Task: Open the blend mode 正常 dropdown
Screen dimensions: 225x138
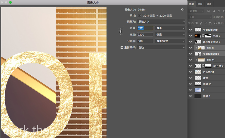Action: click(x=200, y=17)
